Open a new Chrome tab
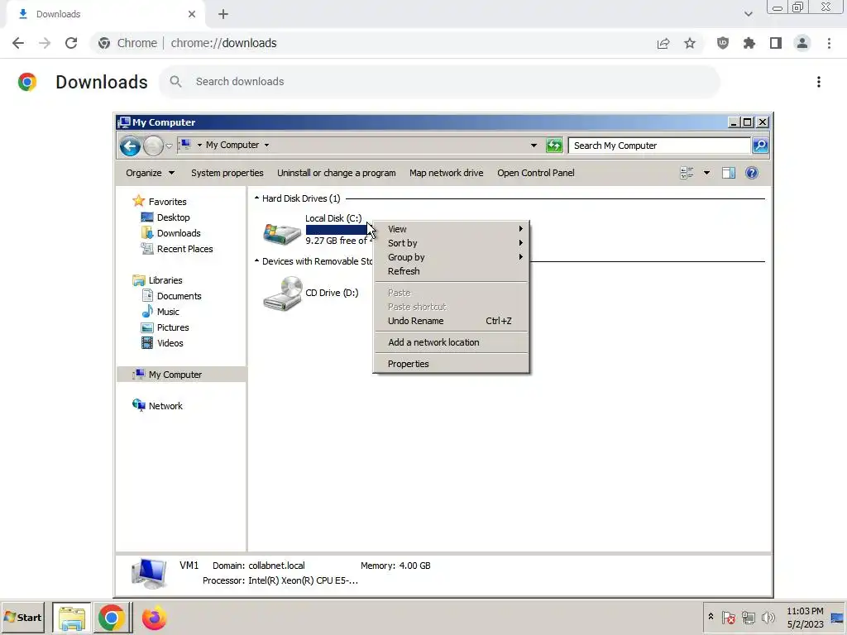Screen dimensions: 847x635 223,14
